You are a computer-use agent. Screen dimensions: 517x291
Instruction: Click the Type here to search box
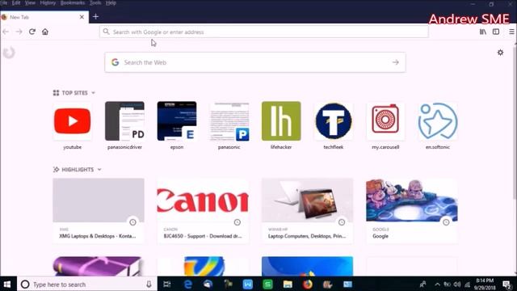tap(87, 284)
